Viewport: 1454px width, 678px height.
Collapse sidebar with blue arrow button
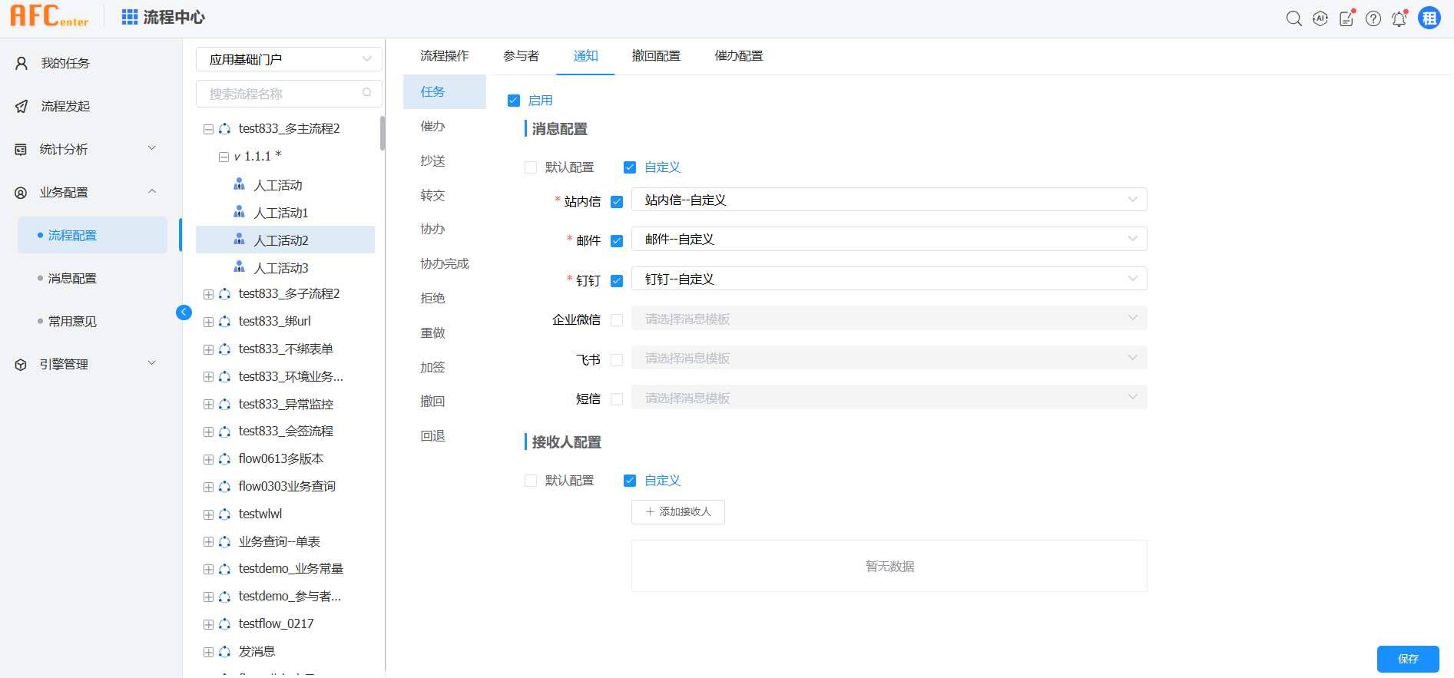pyautogui.click(x=184, y=312)
